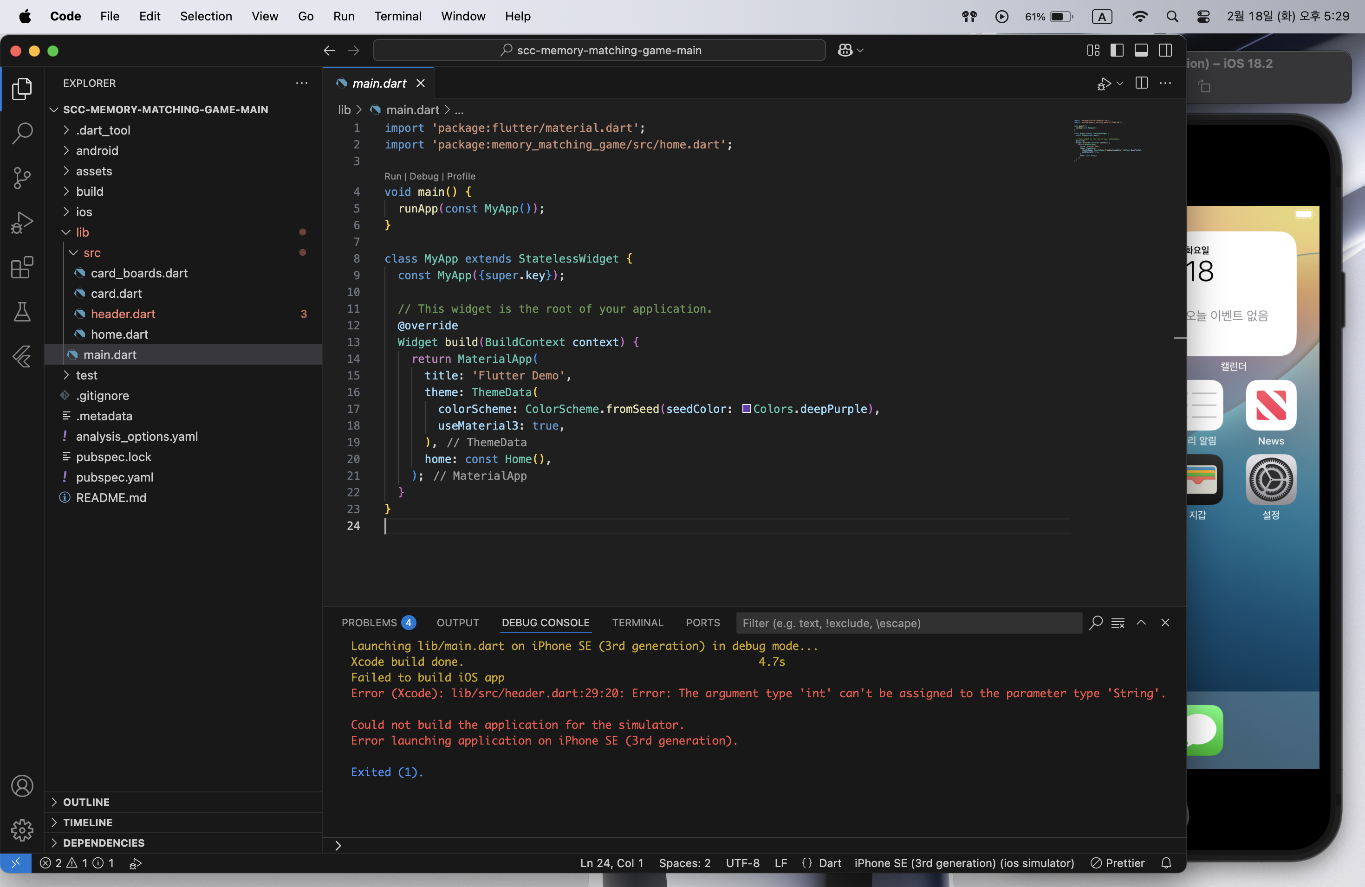Close the main.dart editor tab
1365x887 pixels.
(x=420, y=83)
